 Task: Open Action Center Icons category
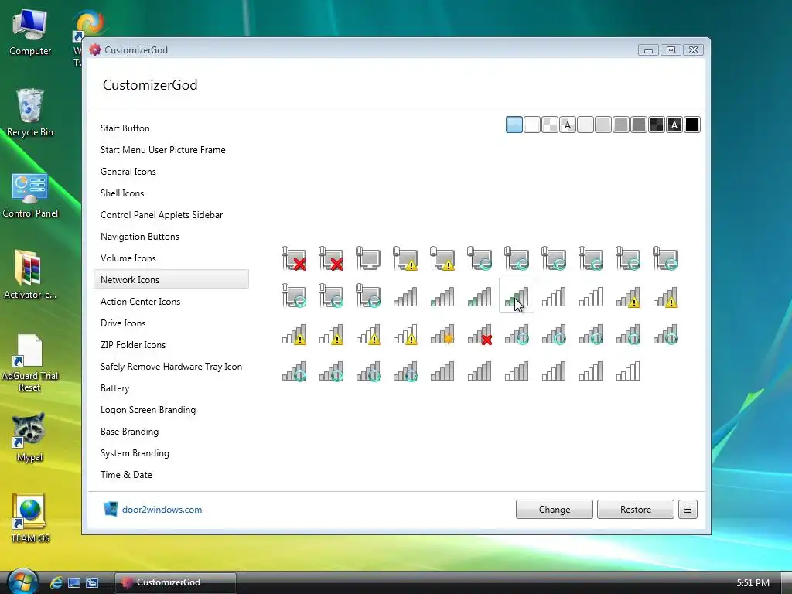(x=140, y=302)
